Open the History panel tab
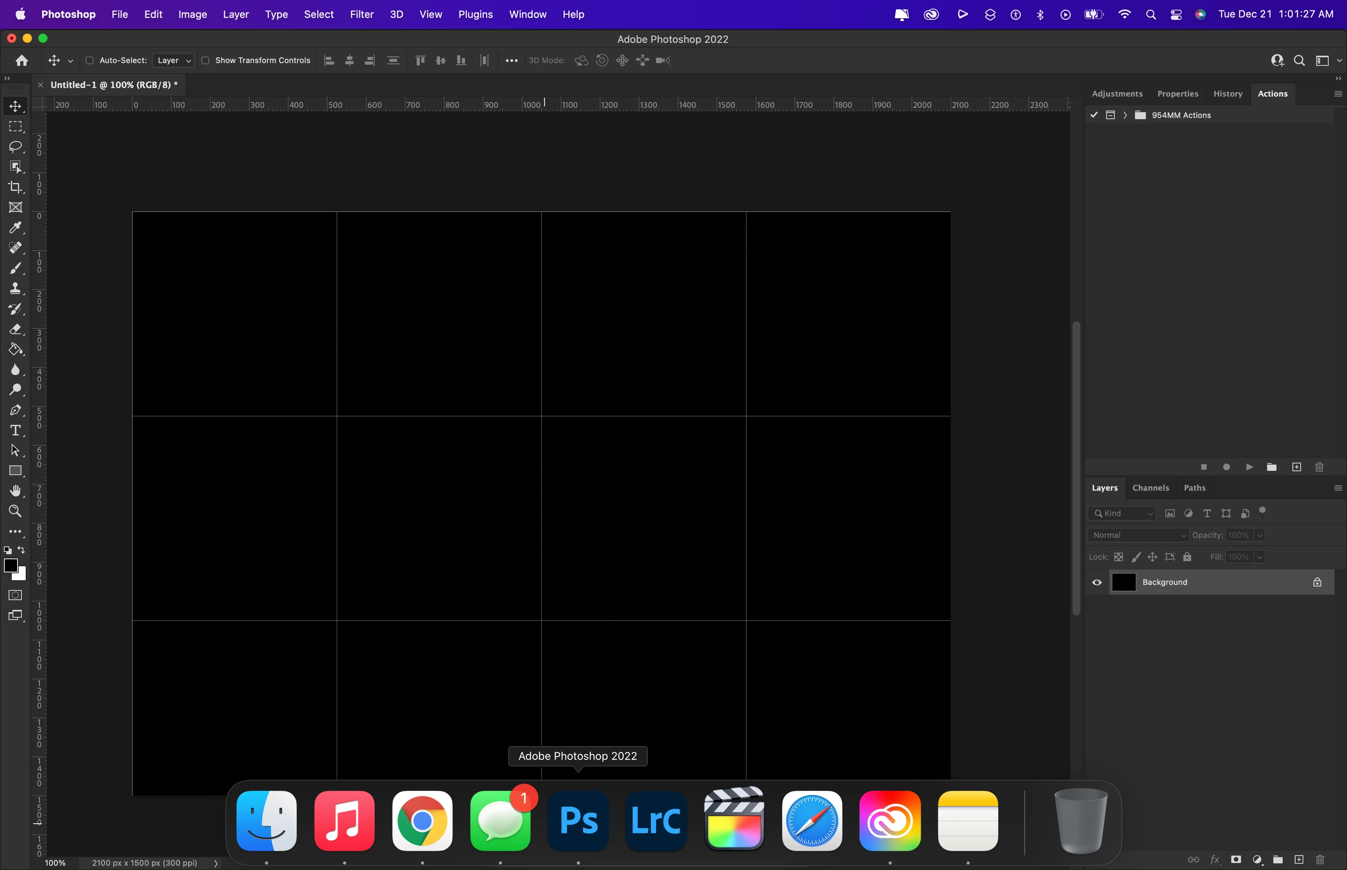 1227,94
